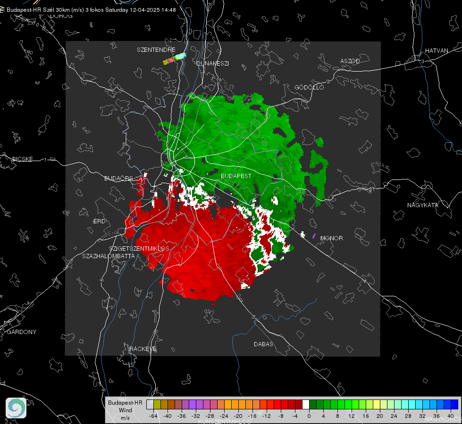Click the DABAS town label

click(263, 344)
